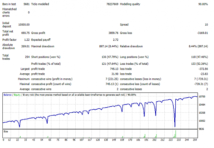Click Modelling quality value 90.00%
214x148 pixels.
point(203,4)
